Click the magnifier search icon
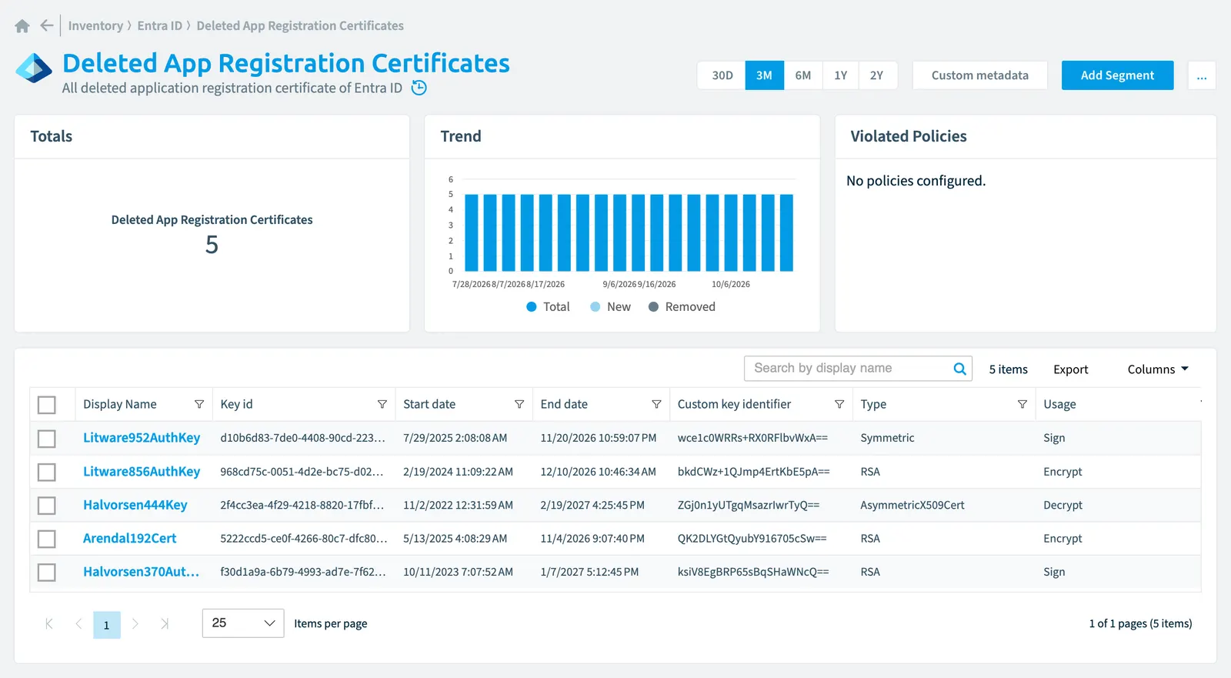The image size is (1231, 678). (959, 369)
